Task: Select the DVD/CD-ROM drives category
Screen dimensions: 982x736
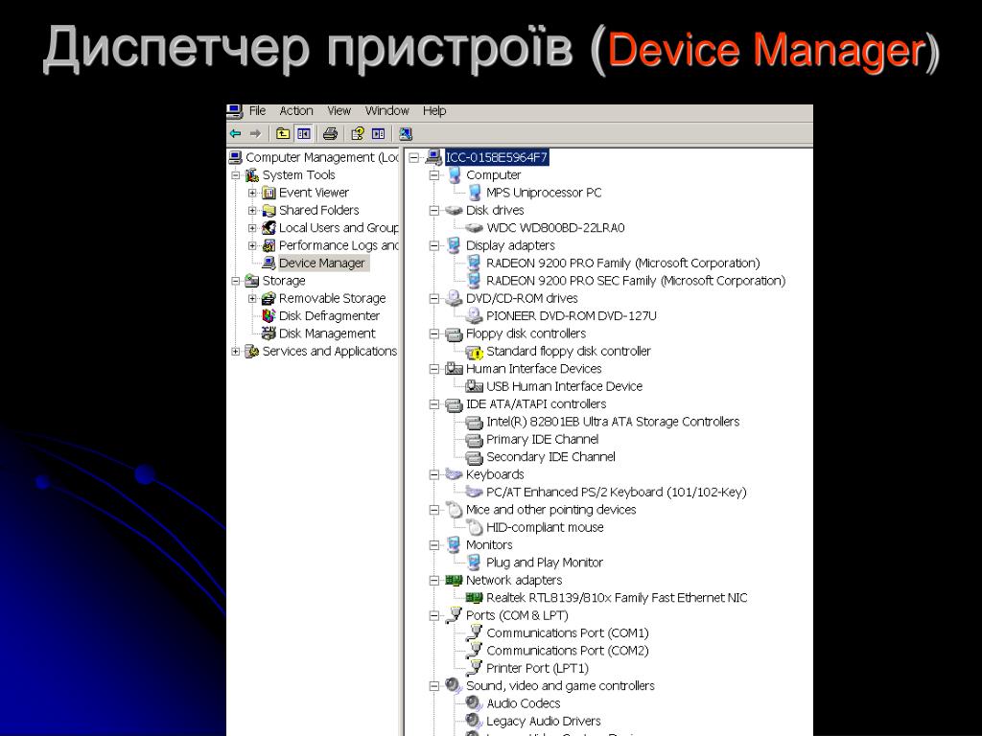Action: 522,299
